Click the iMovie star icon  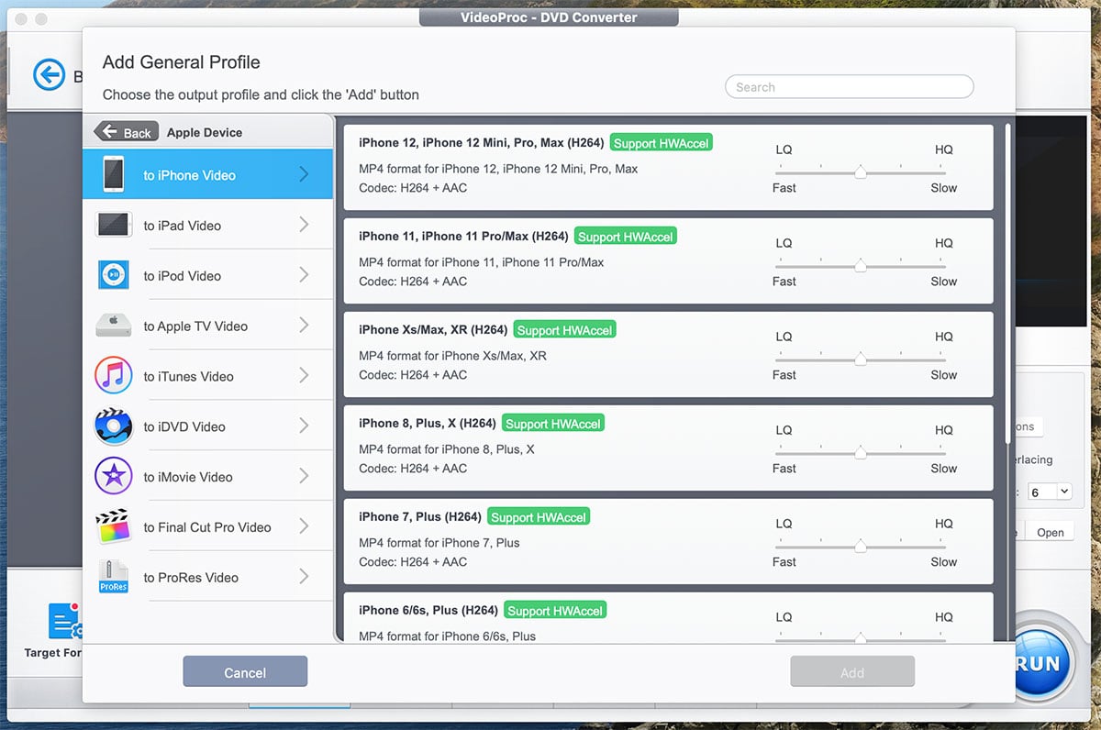pyautogui.click(x=114, y=477)
